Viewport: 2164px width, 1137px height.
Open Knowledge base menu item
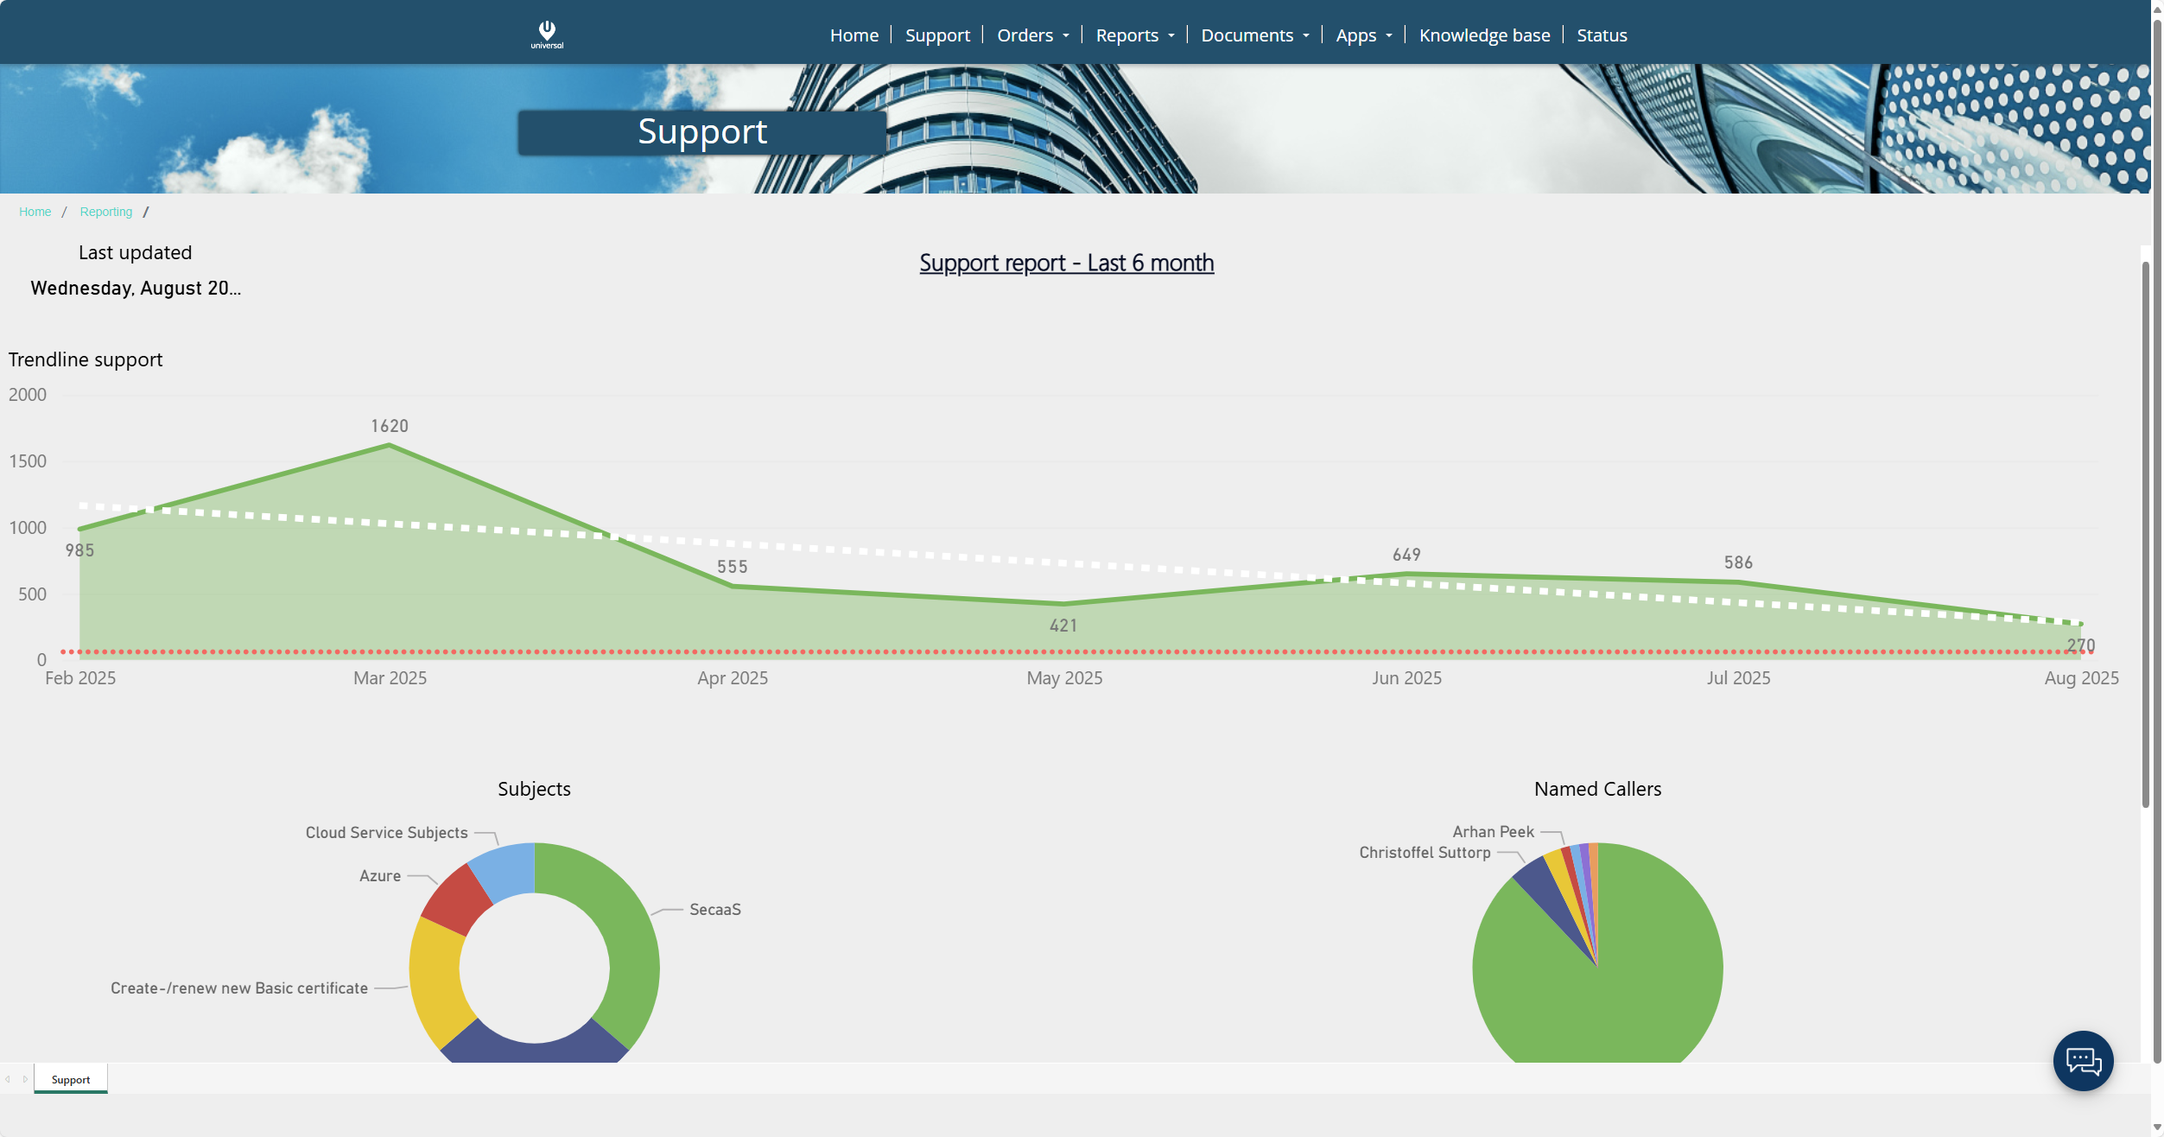[1483, 35]
